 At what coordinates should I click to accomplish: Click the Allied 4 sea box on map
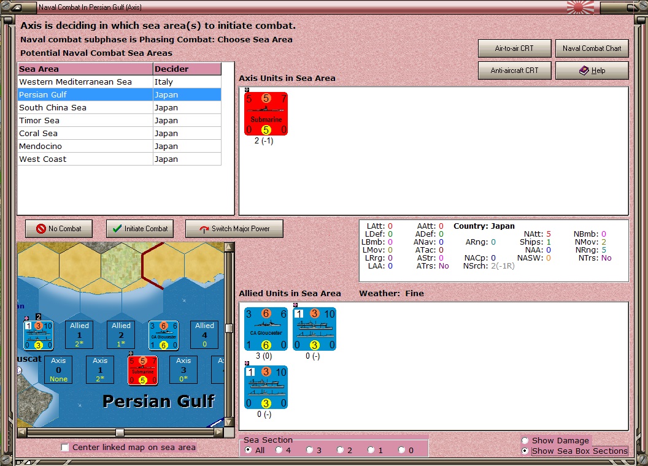pyautogui.click(x=204, y=335)
